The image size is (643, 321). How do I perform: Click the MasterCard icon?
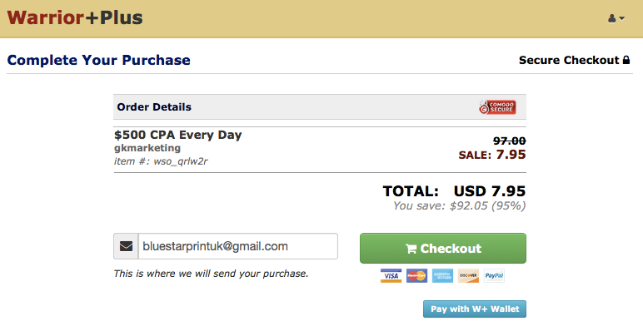[x=416, y=275]
